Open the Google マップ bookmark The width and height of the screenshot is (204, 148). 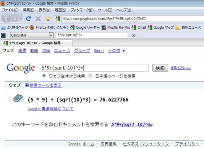point(161,28)
